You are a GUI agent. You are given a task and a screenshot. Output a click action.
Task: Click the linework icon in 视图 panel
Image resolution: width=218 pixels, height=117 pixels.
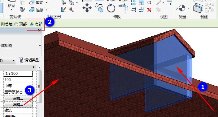tap(169, 2)
